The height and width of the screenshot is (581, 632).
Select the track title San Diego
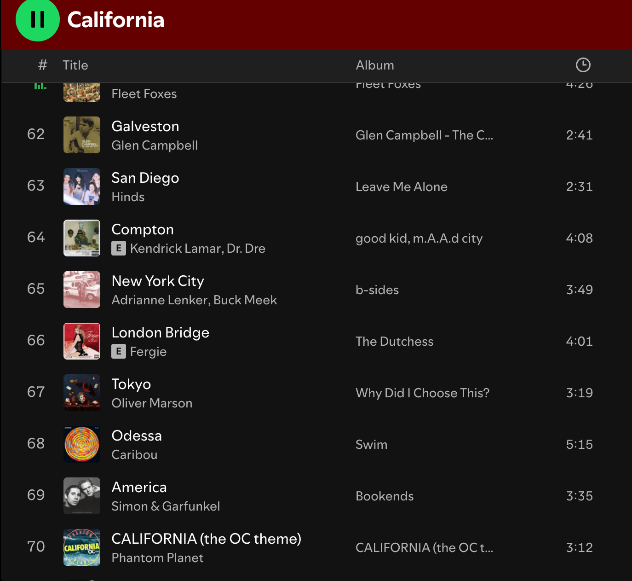point(145,178)
